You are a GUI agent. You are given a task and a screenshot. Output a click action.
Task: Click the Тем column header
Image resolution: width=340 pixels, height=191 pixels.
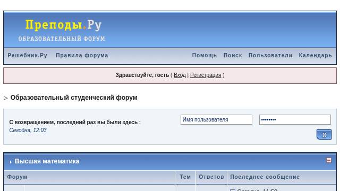[x=185, y=177]
